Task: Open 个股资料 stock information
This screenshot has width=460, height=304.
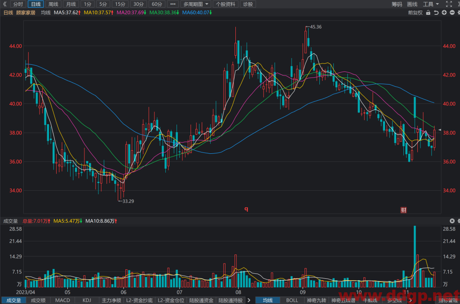Action: pos(226,4)
